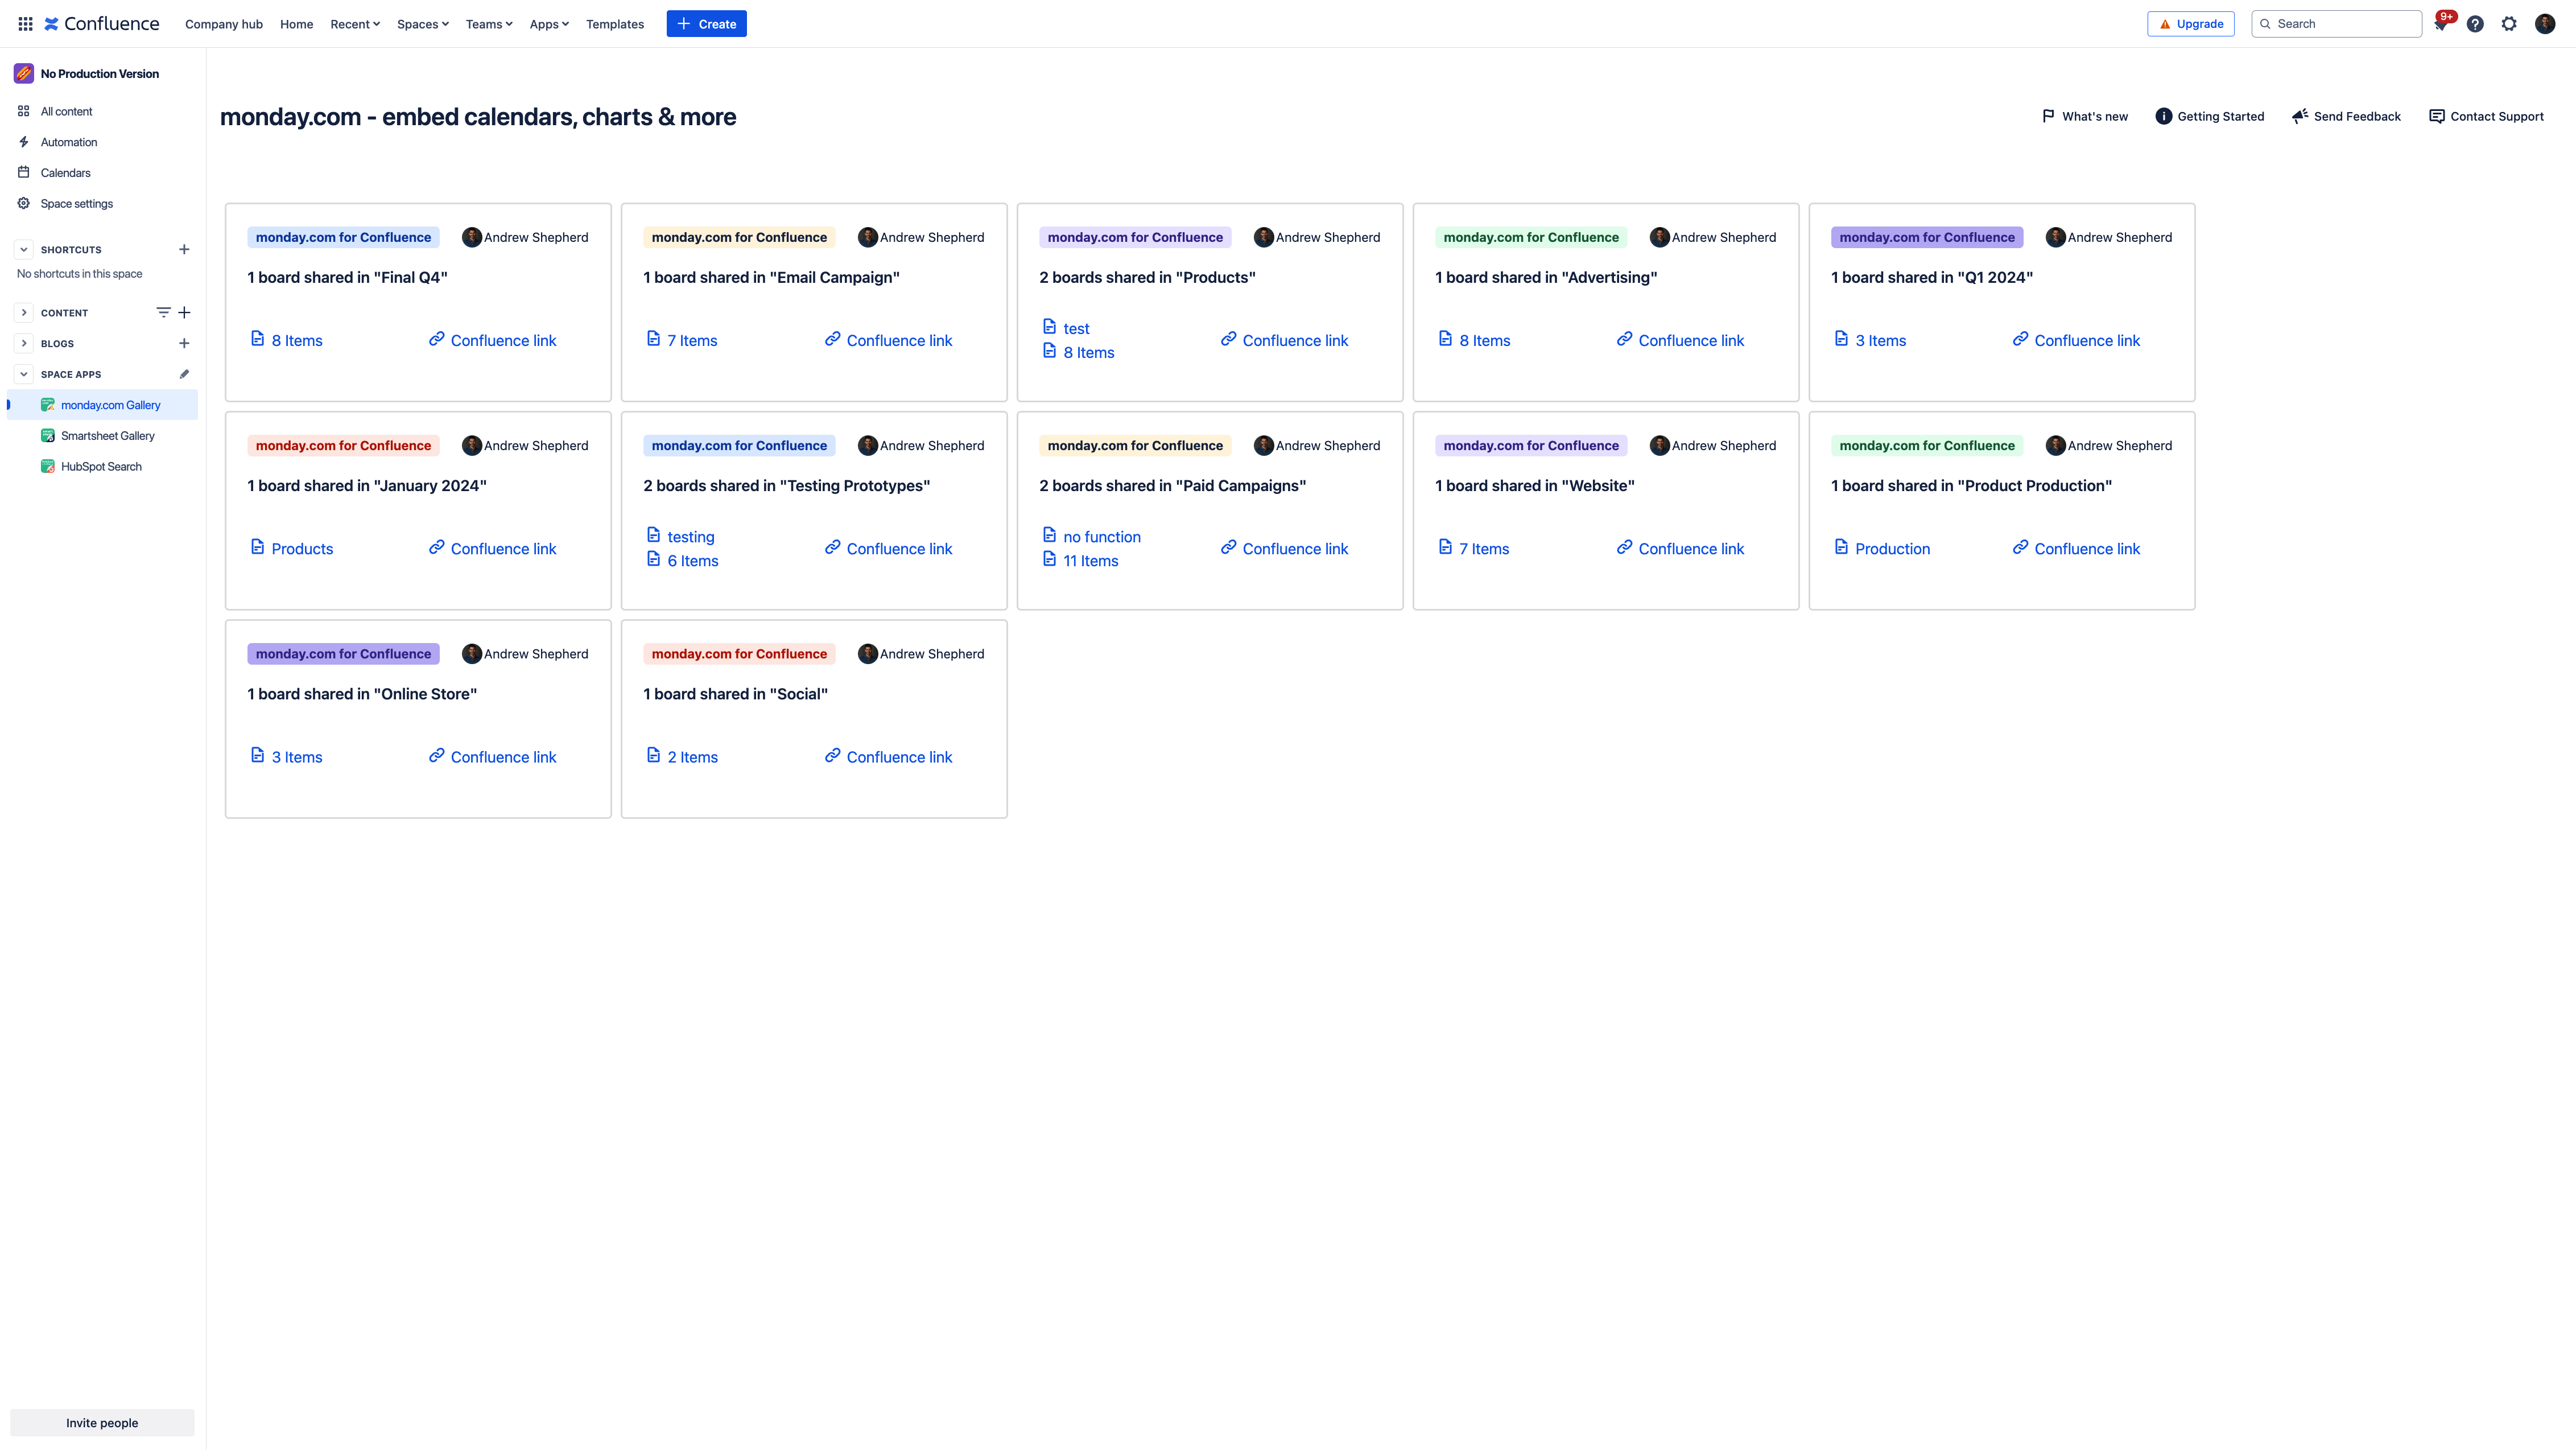Open the Spaces dropdown menu

point(423,24)
